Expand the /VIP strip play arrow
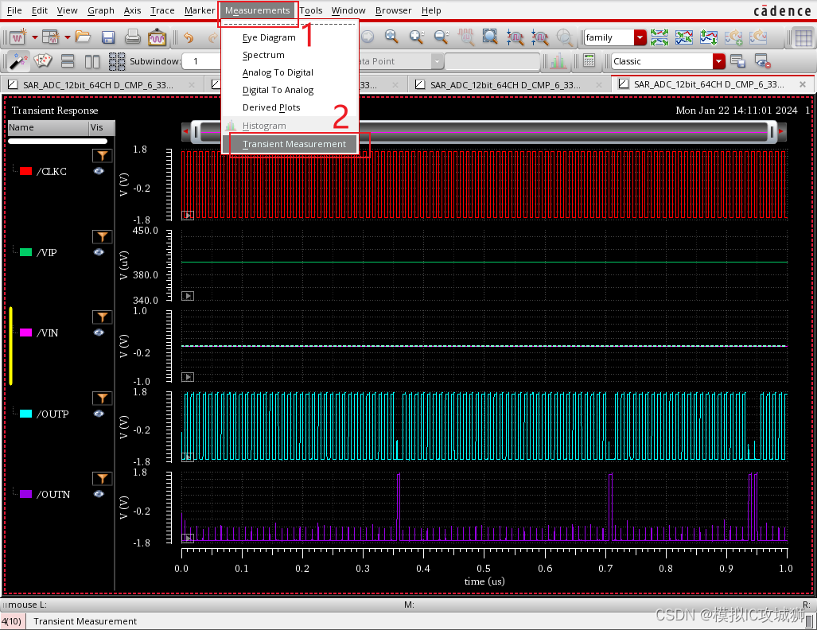The width and height of the screenshot is (817, 630). pos(188,296)
